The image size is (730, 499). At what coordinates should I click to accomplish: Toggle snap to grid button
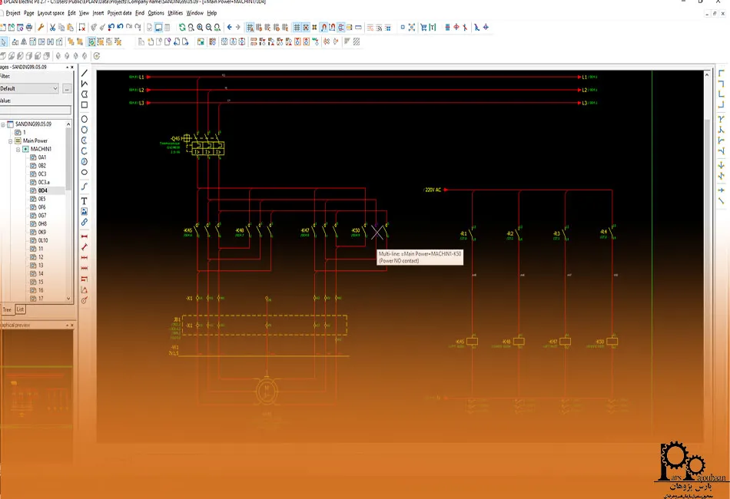[307, 28]
